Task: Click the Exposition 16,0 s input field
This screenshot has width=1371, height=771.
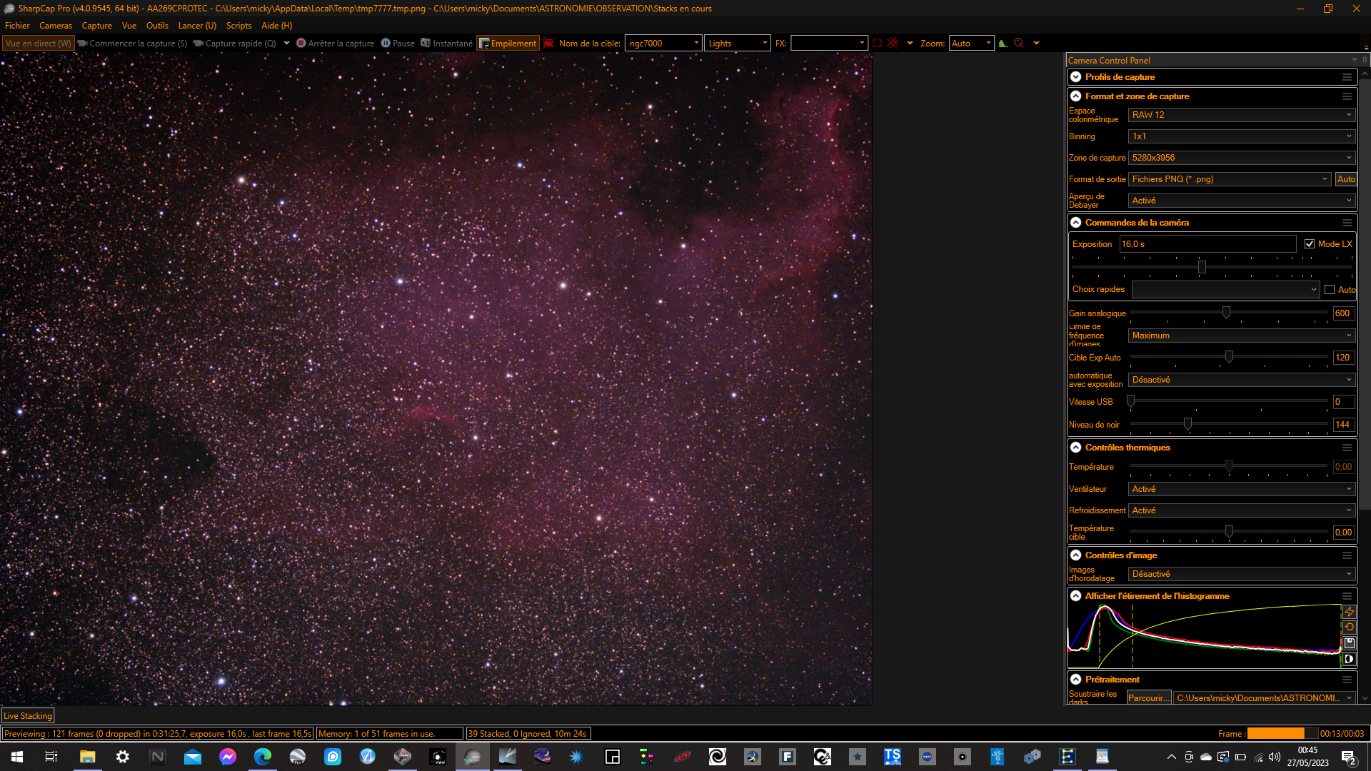Action: (x=1207, y=244)
